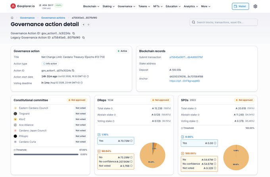Click the Info action type badge
This screenshot has width=270, height=177.
pyautogui.click(x=50, y=64)
